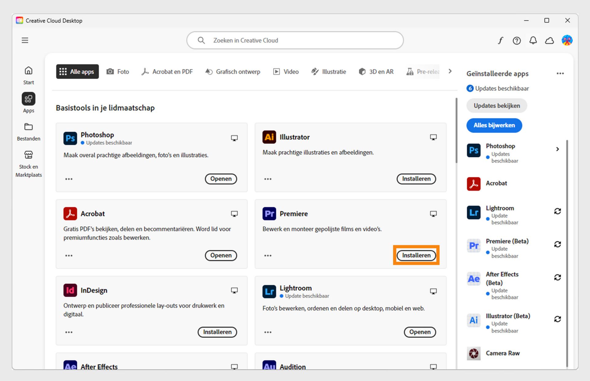Expand Photoshop entry chevron in installed apps
590x381 pixels.
(x=557, y=149)
